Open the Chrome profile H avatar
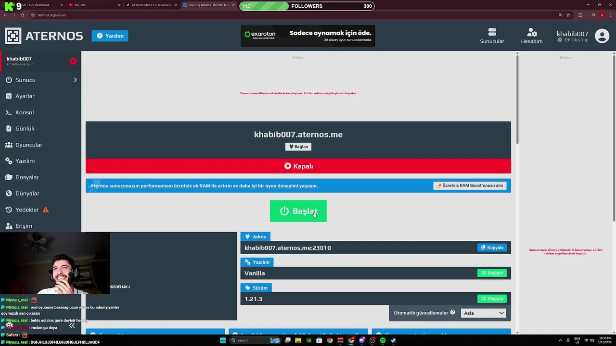616x346 pixels. [x=602, y=15]
